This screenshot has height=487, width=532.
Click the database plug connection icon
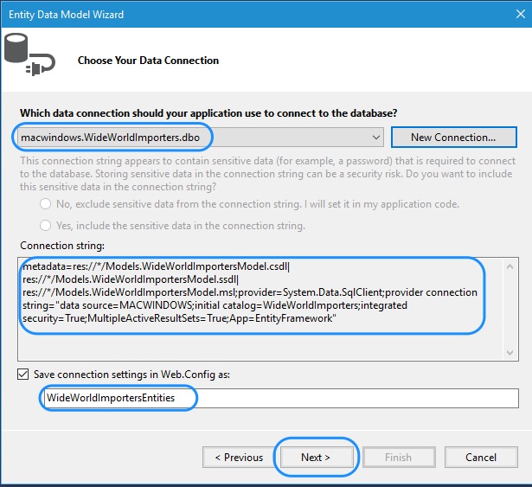tap(30, 54)
